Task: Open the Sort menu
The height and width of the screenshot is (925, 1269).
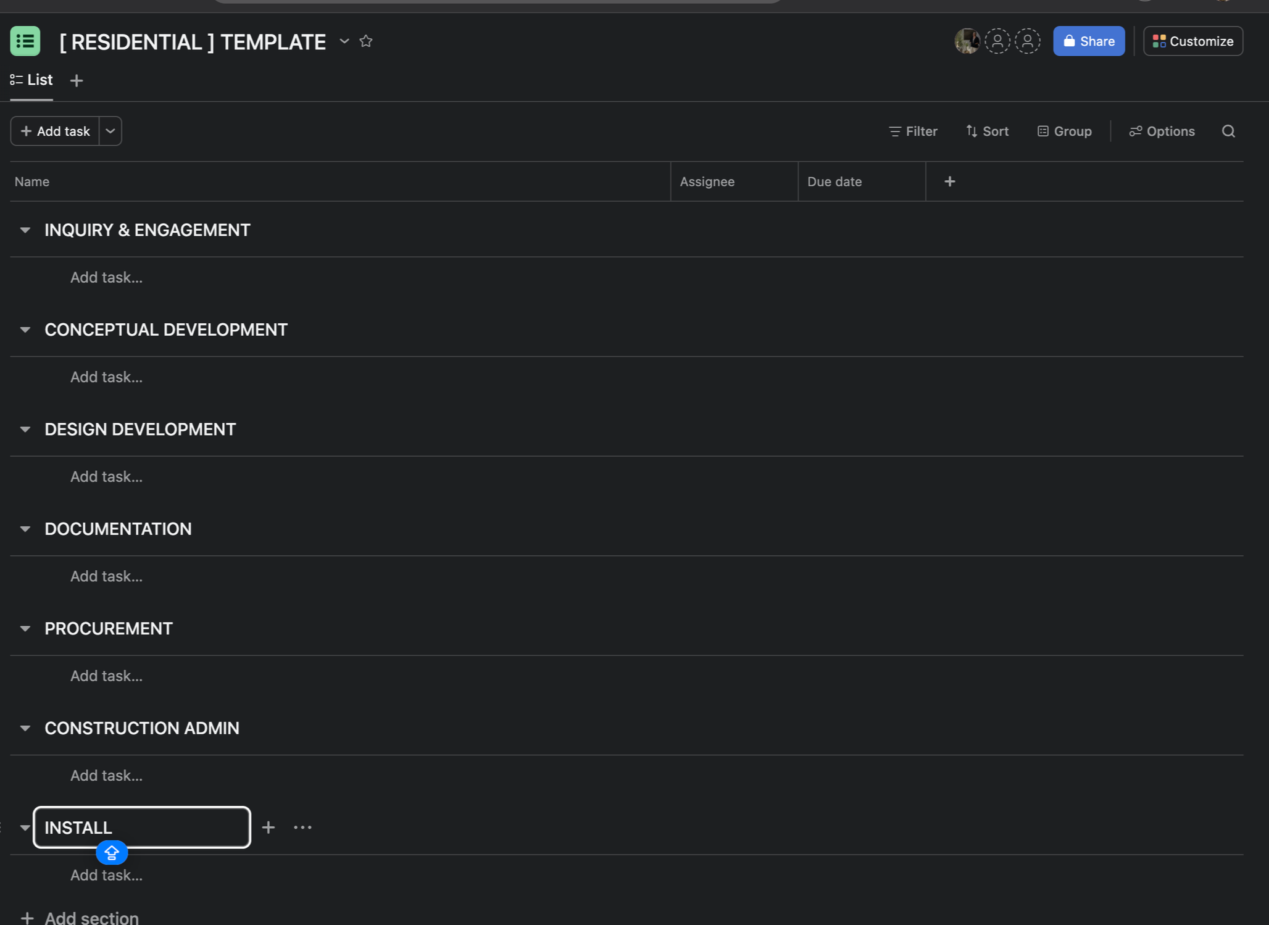Action: 987,131
